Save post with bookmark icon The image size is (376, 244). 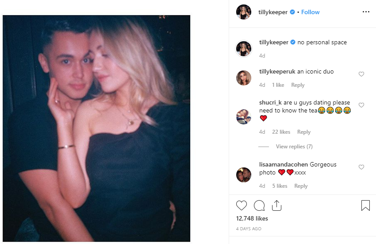click(365, 205)
